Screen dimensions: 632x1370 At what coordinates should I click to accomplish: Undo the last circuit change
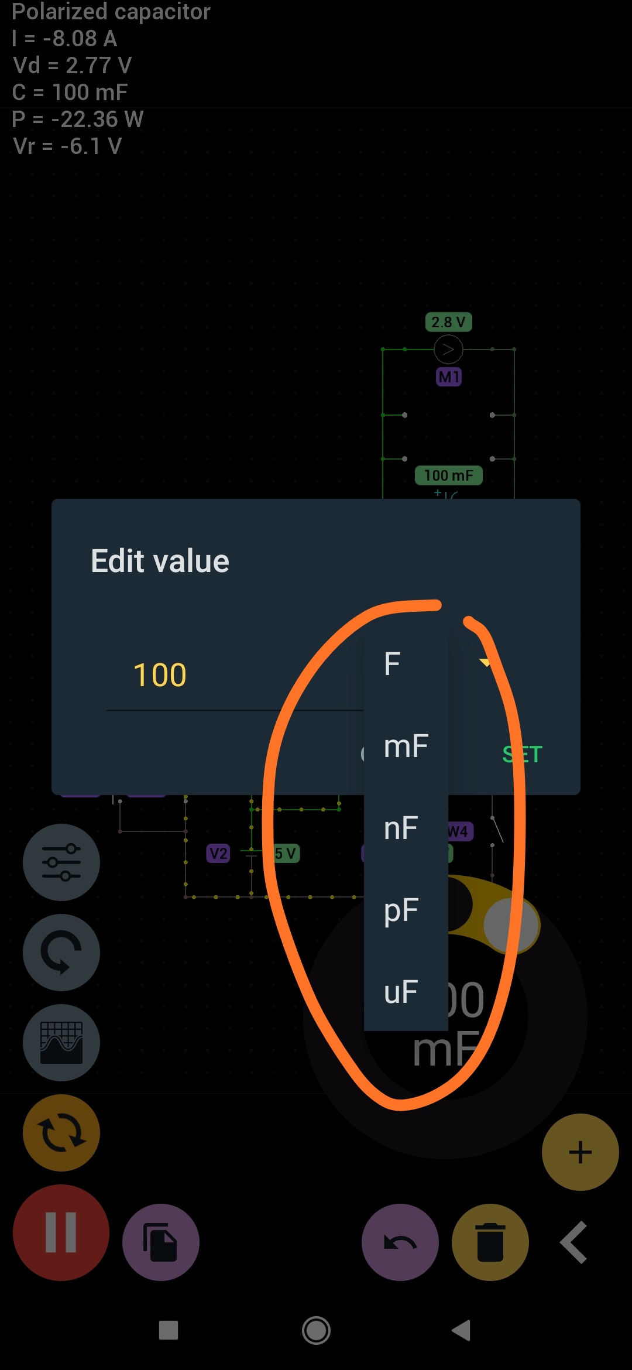point(400,1242)
